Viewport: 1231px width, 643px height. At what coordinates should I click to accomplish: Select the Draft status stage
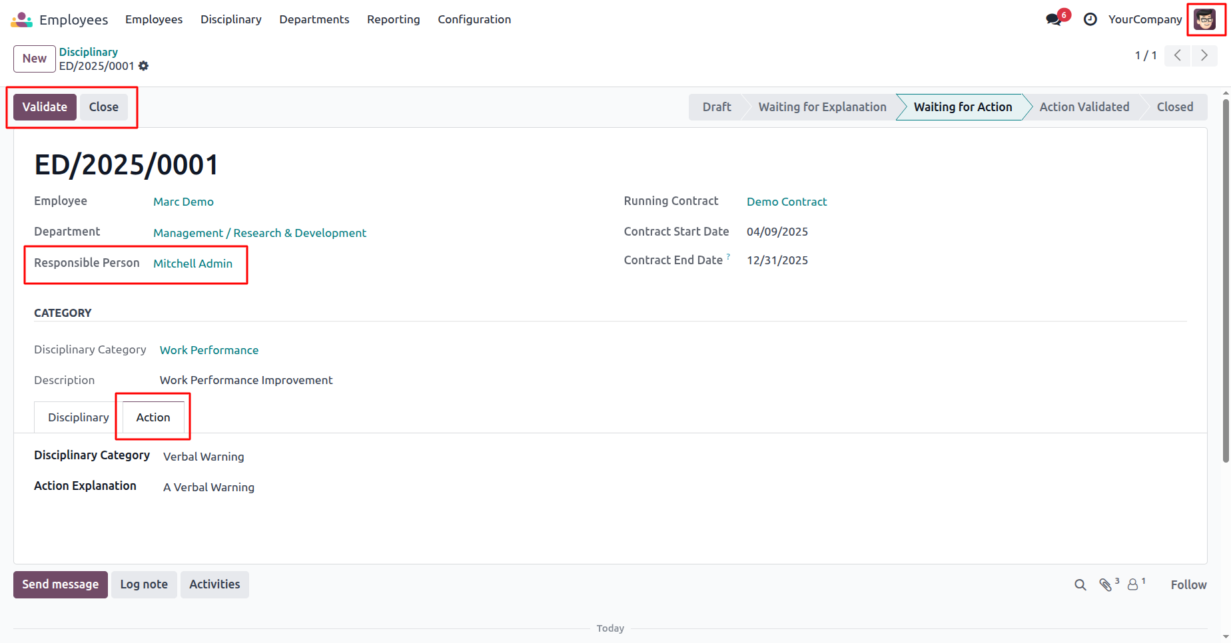(716, 107)
